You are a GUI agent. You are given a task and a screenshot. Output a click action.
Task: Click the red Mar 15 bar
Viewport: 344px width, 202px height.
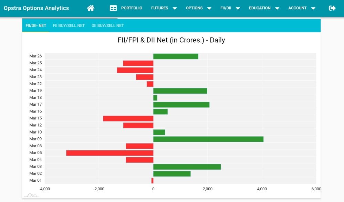(x=128, y=118)
